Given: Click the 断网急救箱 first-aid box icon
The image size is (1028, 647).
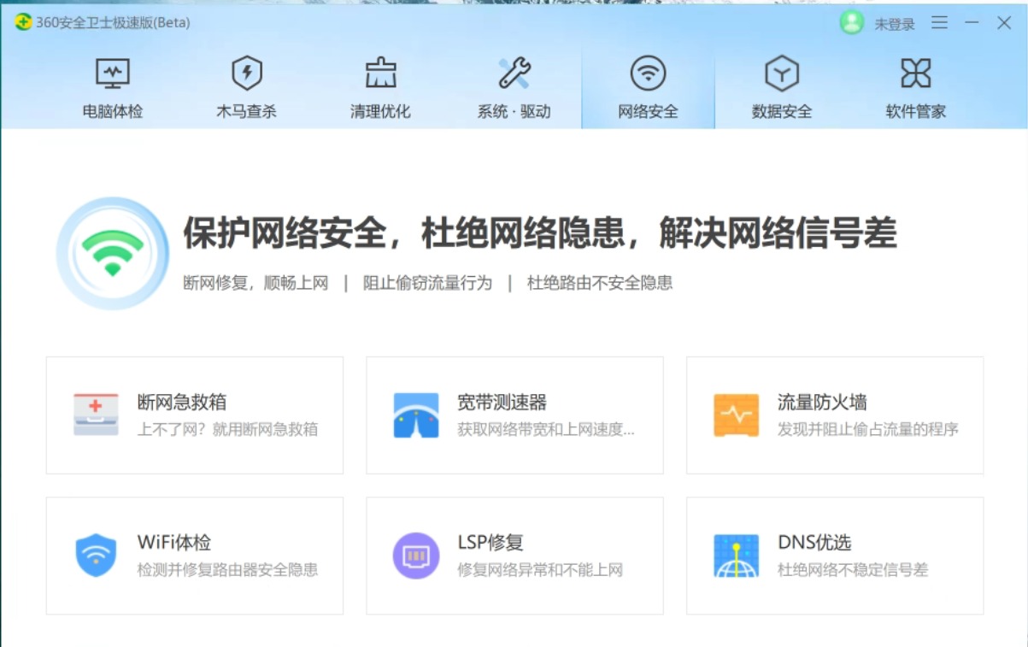Looking at the screenshot, I should pos(96,415).
